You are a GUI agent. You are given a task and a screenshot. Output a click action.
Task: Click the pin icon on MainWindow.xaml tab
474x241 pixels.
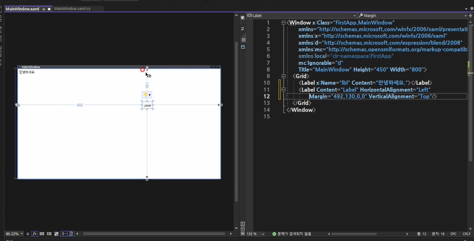(x=44, y=9)
